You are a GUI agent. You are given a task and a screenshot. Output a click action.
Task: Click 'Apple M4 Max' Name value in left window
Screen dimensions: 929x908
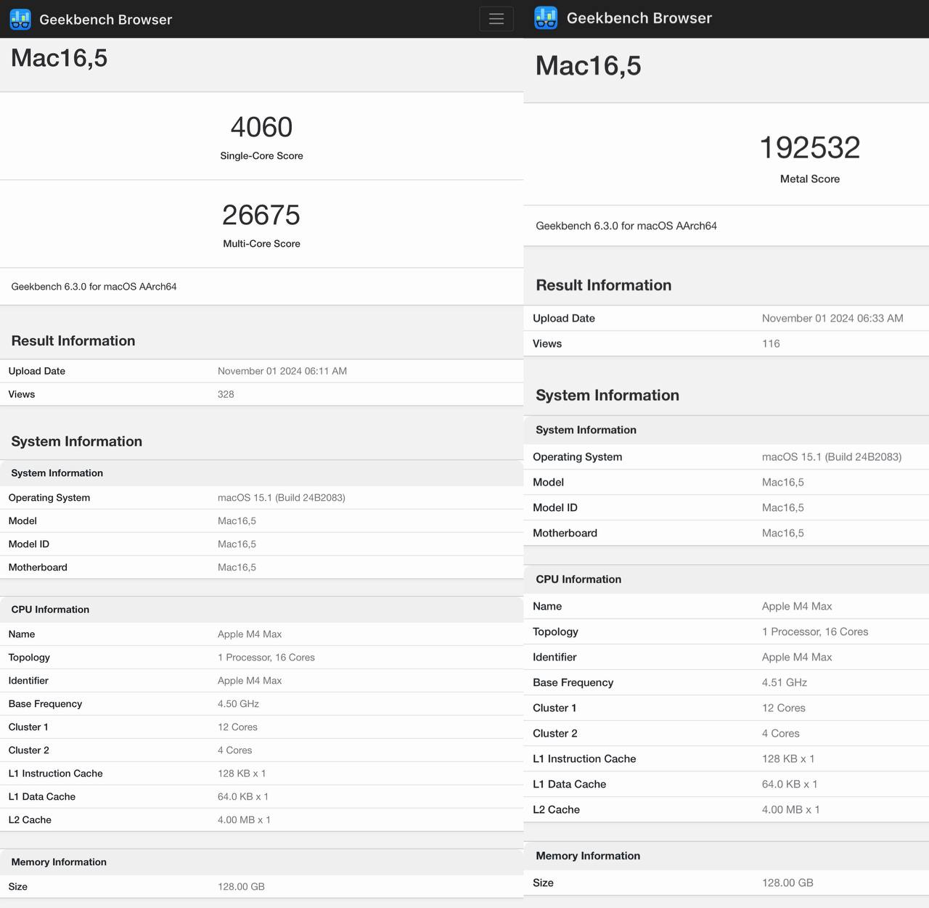pyautogui.click(x=250, y=634)
